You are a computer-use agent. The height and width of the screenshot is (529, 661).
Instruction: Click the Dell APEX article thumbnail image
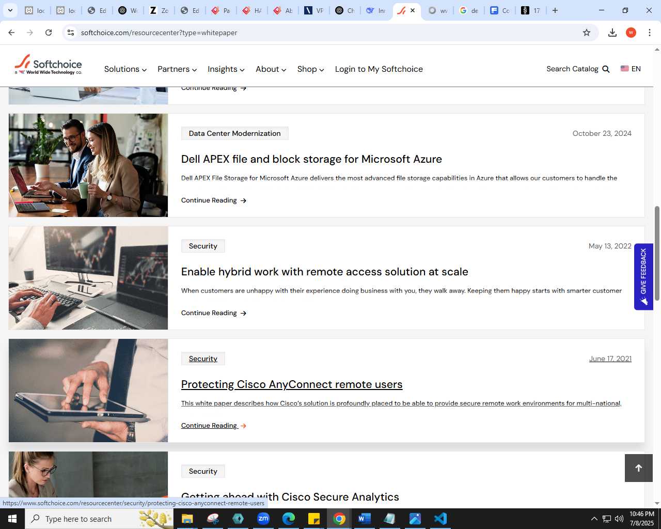tap(88, 165)
